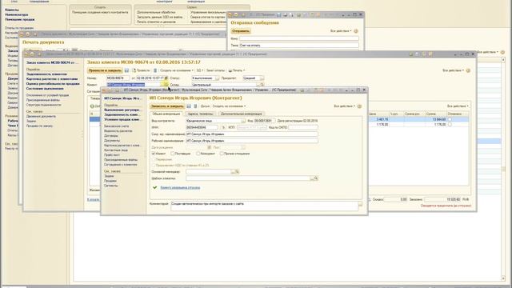Open Все действия above the order items table
Image resolution: width=512 pixels, height=288 pixels.
[458, 106]
